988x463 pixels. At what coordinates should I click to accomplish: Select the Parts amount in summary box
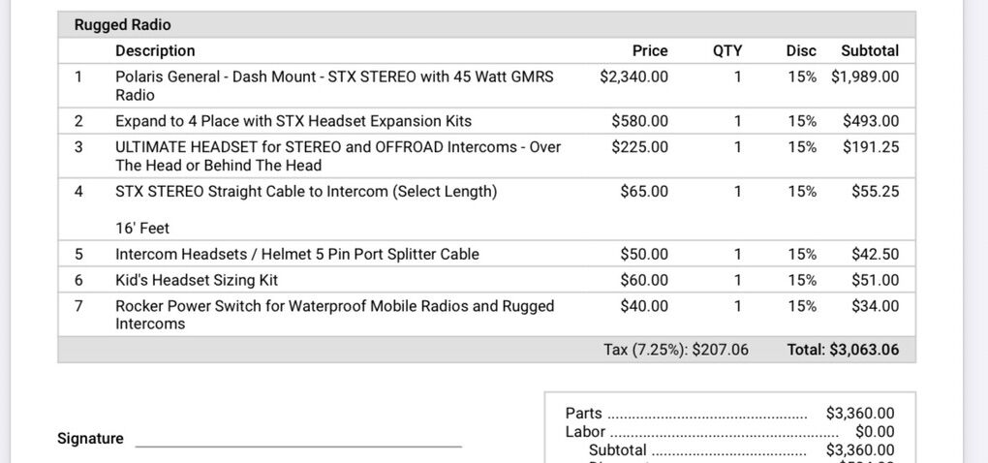pyautogui.click(x=860, y=414)
